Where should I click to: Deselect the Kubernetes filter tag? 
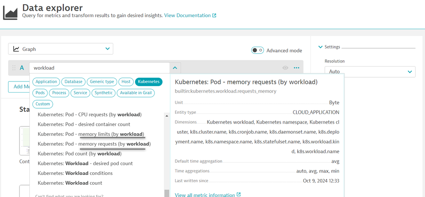click(149, 82)
